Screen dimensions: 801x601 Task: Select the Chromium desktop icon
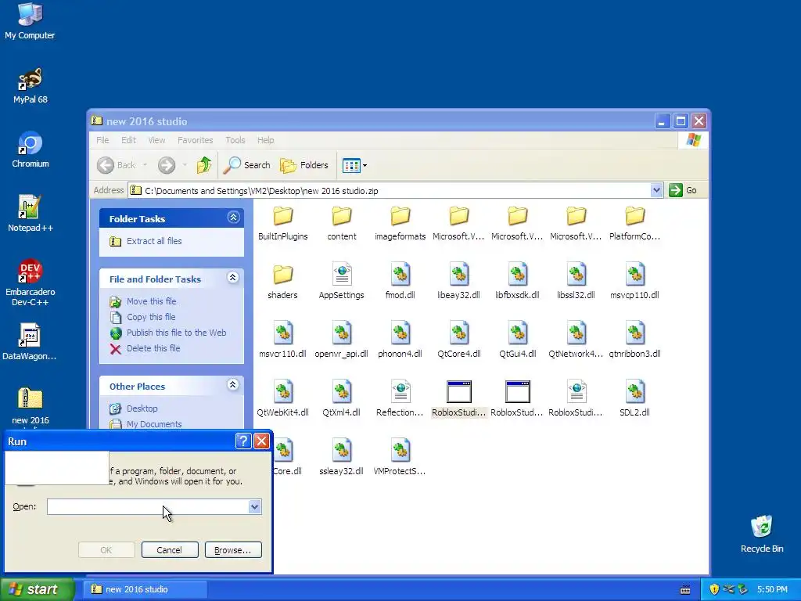pos(31,149)
